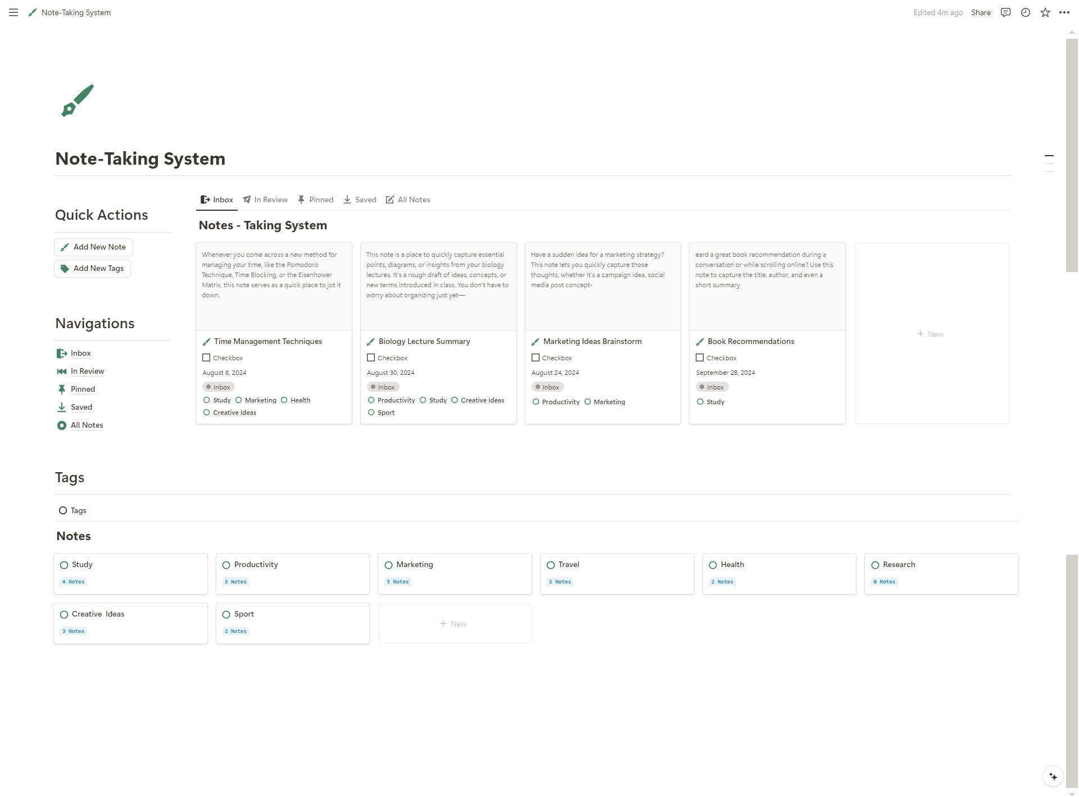Screen dimensions: 1079x797
Task: Check the Checkbox on Time Management Techniques card
Action: coord(206,357)
